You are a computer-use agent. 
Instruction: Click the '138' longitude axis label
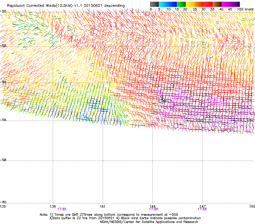53,206
